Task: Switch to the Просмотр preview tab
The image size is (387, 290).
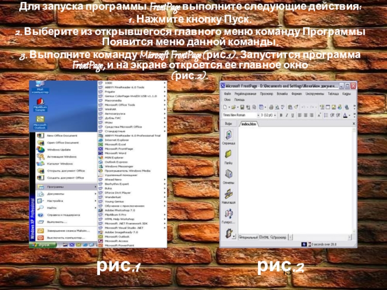Action: 278,237
